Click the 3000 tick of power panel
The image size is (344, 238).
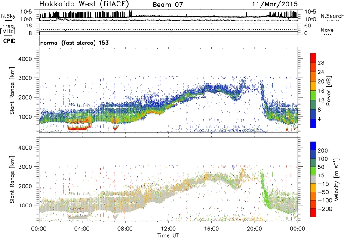(25, 78)
